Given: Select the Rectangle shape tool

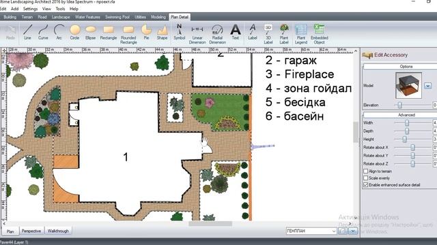Looking at the screenshot, I should click(109, 32).
